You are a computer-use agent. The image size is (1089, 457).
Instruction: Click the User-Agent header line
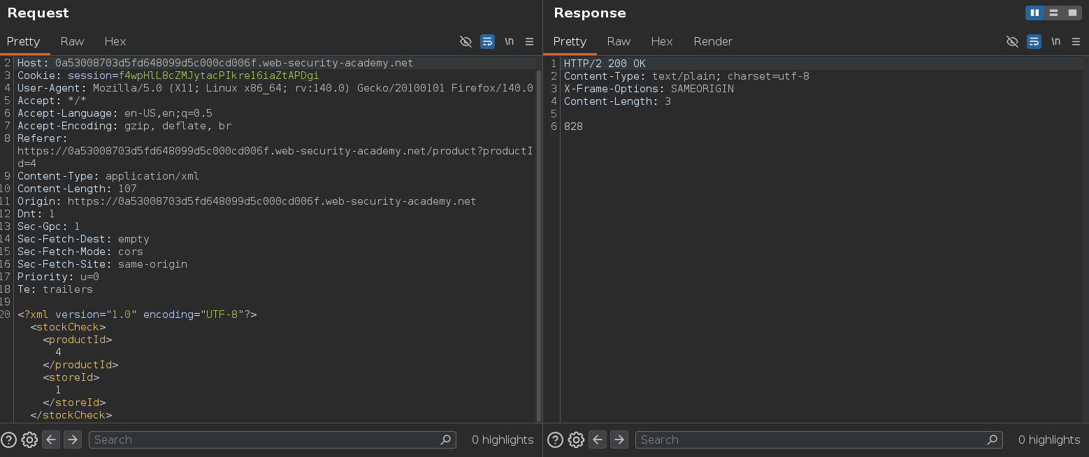tap(275, 88)
